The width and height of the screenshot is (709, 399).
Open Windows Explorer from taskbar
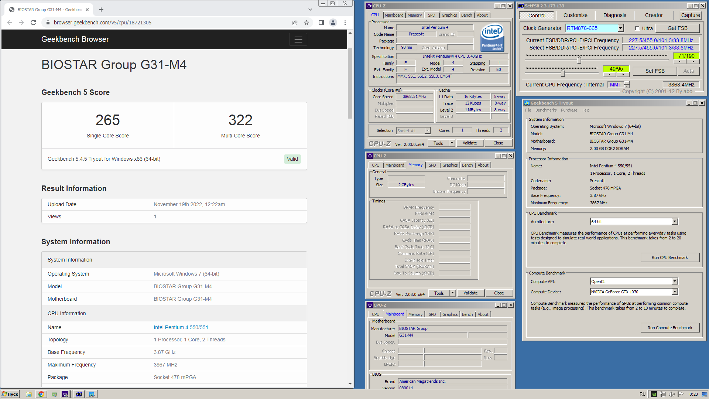coord(29,394)
